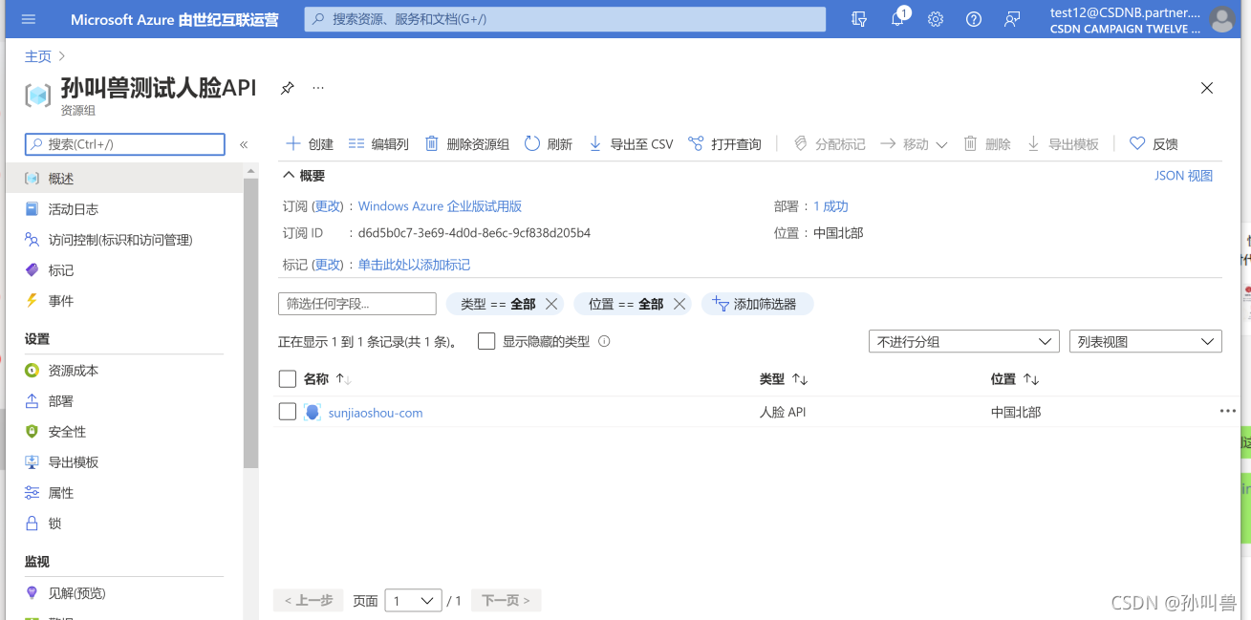The image size is (1251, 620).
Task: Open the hamburger portal menu
Action: (x=28, y=19)
